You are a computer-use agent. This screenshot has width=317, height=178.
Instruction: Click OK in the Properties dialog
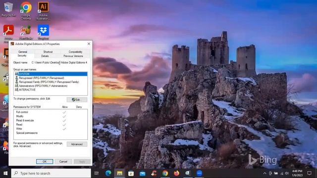pos(45,162)
